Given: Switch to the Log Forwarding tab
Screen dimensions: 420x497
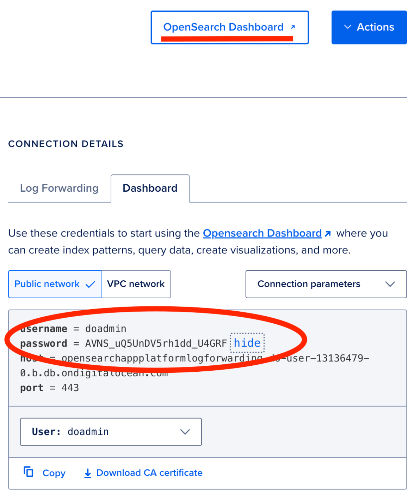Looking at the screenshot, I should pyautogui.click(x=59, y=188).
